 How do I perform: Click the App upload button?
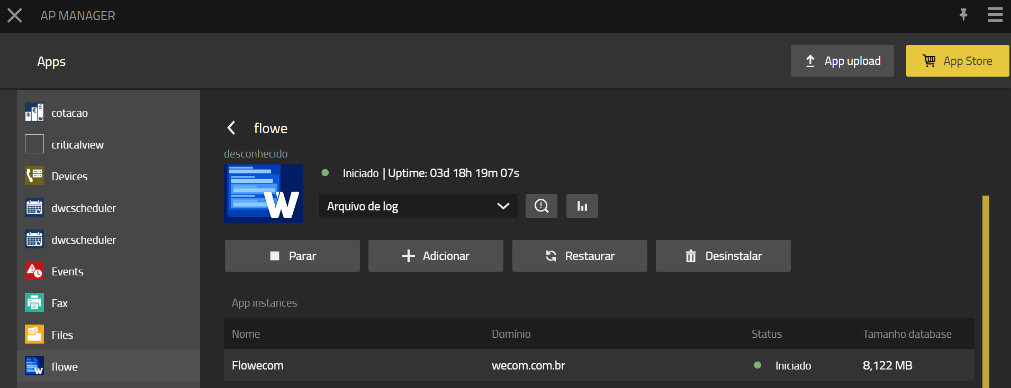click(842, 61)
